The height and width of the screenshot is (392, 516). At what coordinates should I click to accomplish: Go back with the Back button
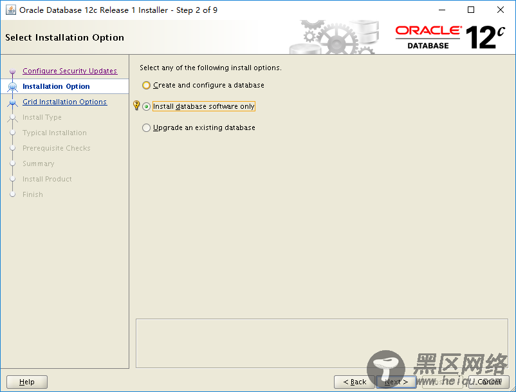(355, 382)
